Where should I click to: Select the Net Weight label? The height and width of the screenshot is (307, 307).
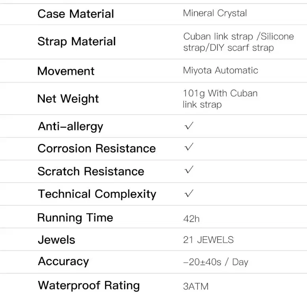click(x=68, y=99)
